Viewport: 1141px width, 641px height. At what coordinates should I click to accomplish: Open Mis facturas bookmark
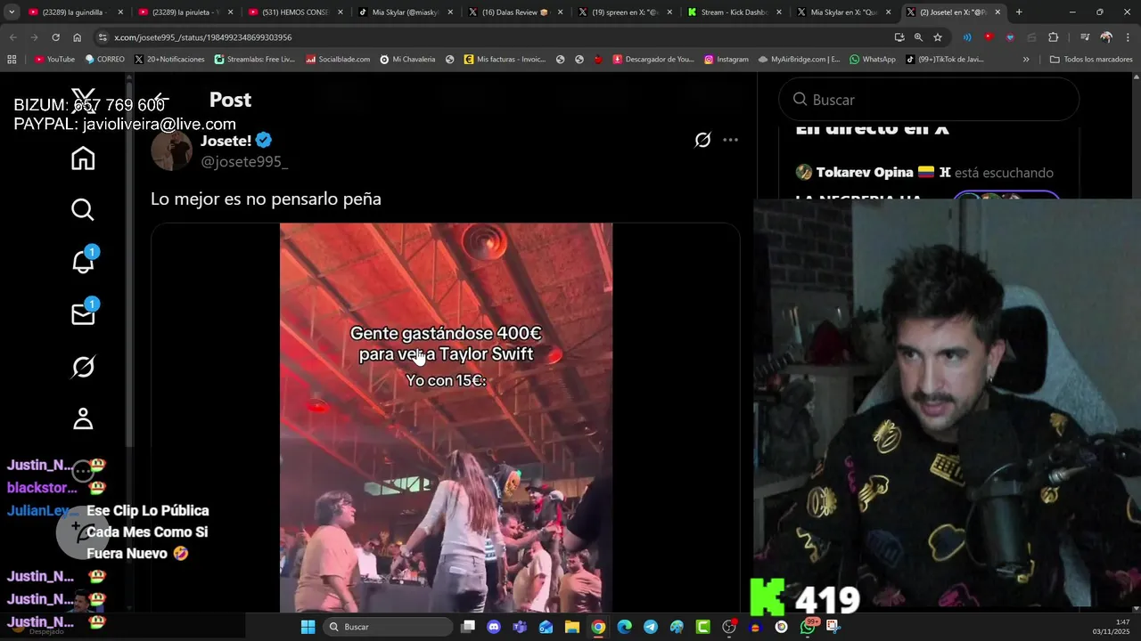[505, 60]
